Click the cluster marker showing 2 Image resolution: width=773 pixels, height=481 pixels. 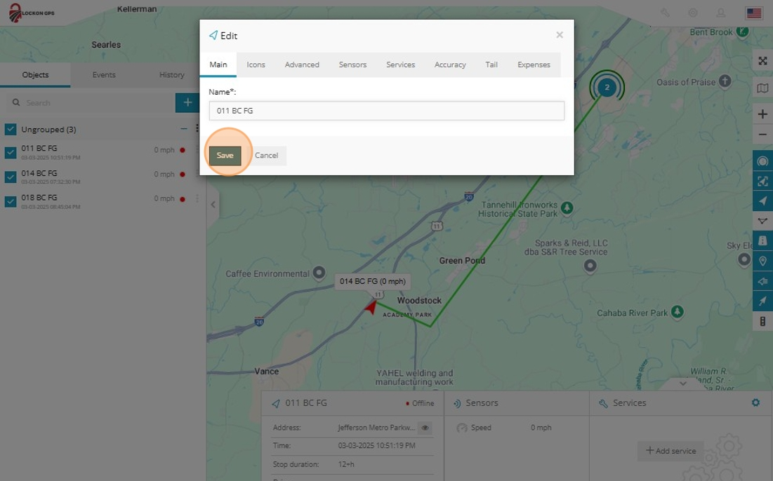click(607, 88)
